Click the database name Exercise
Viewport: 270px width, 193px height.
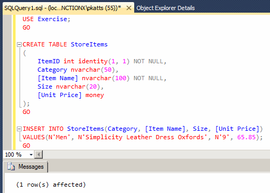pyautogui.click(x=52, y=19)
